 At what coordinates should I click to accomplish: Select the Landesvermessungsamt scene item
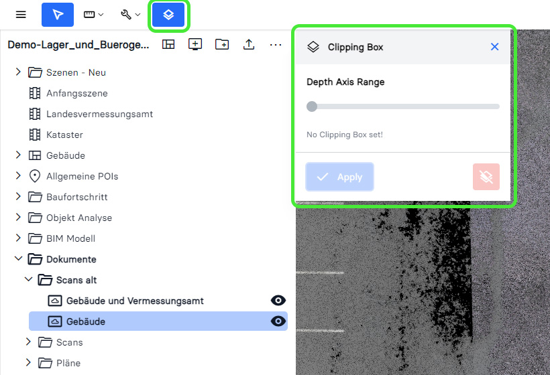[x=99, y=114]
